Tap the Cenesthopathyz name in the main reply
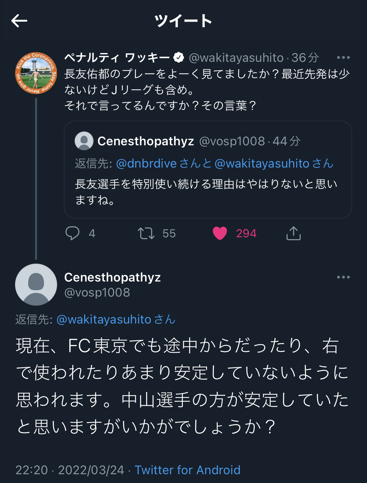Image resolution: width=367 pixels, height=483 pixels. [x=112, y=277]
